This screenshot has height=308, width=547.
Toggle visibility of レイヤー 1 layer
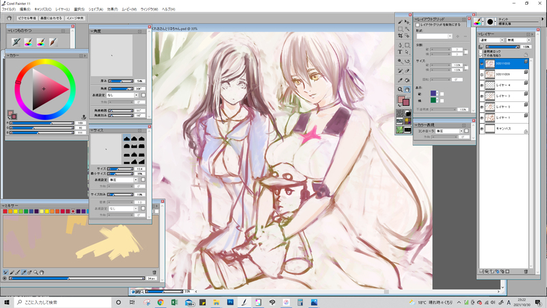coord(482,118)
